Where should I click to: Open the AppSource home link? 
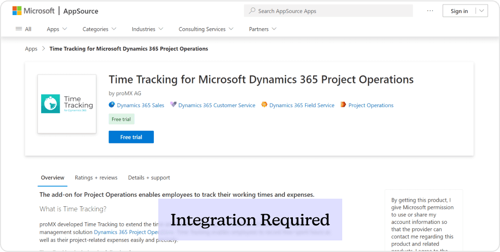point(81,11)
